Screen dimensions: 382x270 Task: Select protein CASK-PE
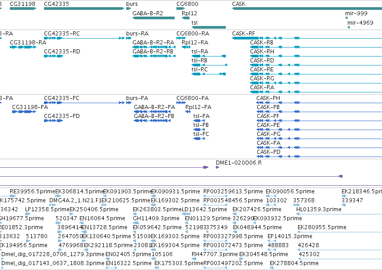[x=319, y=130]
